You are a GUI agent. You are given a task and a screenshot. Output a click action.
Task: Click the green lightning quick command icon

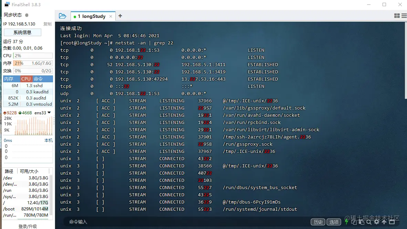click(346, 222)
